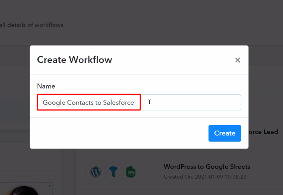
Task: Click the workflow Name input field
Action: click(x=139, y=102)
